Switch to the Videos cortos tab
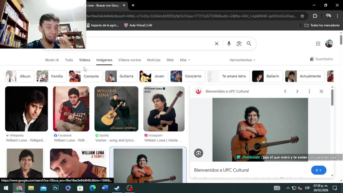The height and width of the screenshot is (193, 343). tap(130, 60)
